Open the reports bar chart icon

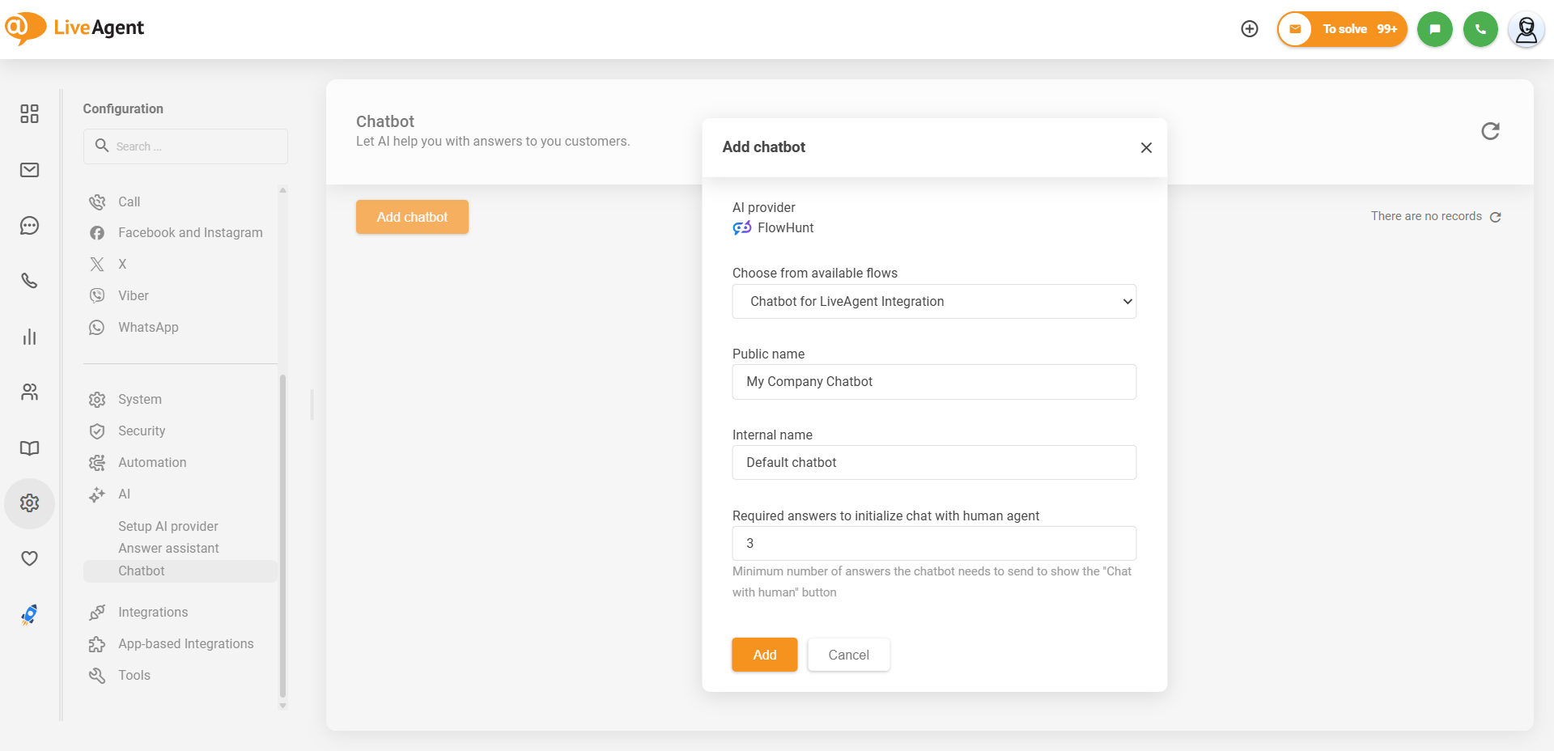coord(29,337)
